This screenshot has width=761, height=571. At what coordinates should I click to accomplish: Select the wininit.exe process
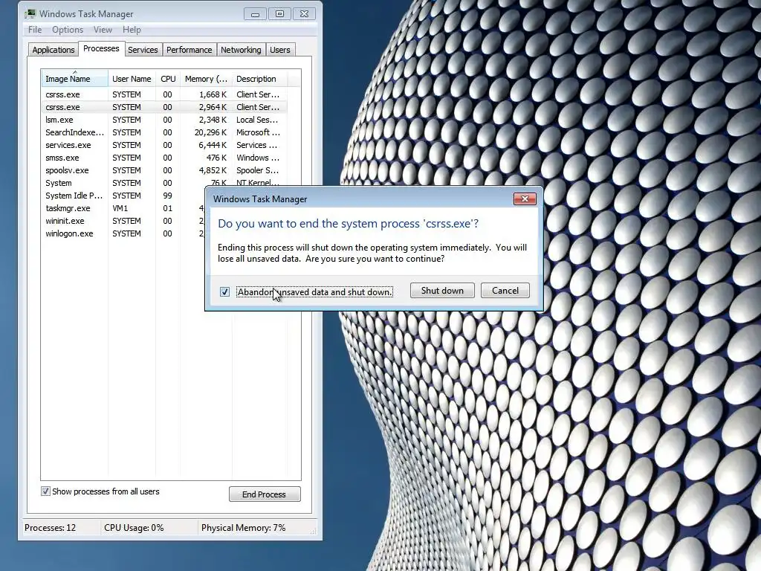[123, 221]
